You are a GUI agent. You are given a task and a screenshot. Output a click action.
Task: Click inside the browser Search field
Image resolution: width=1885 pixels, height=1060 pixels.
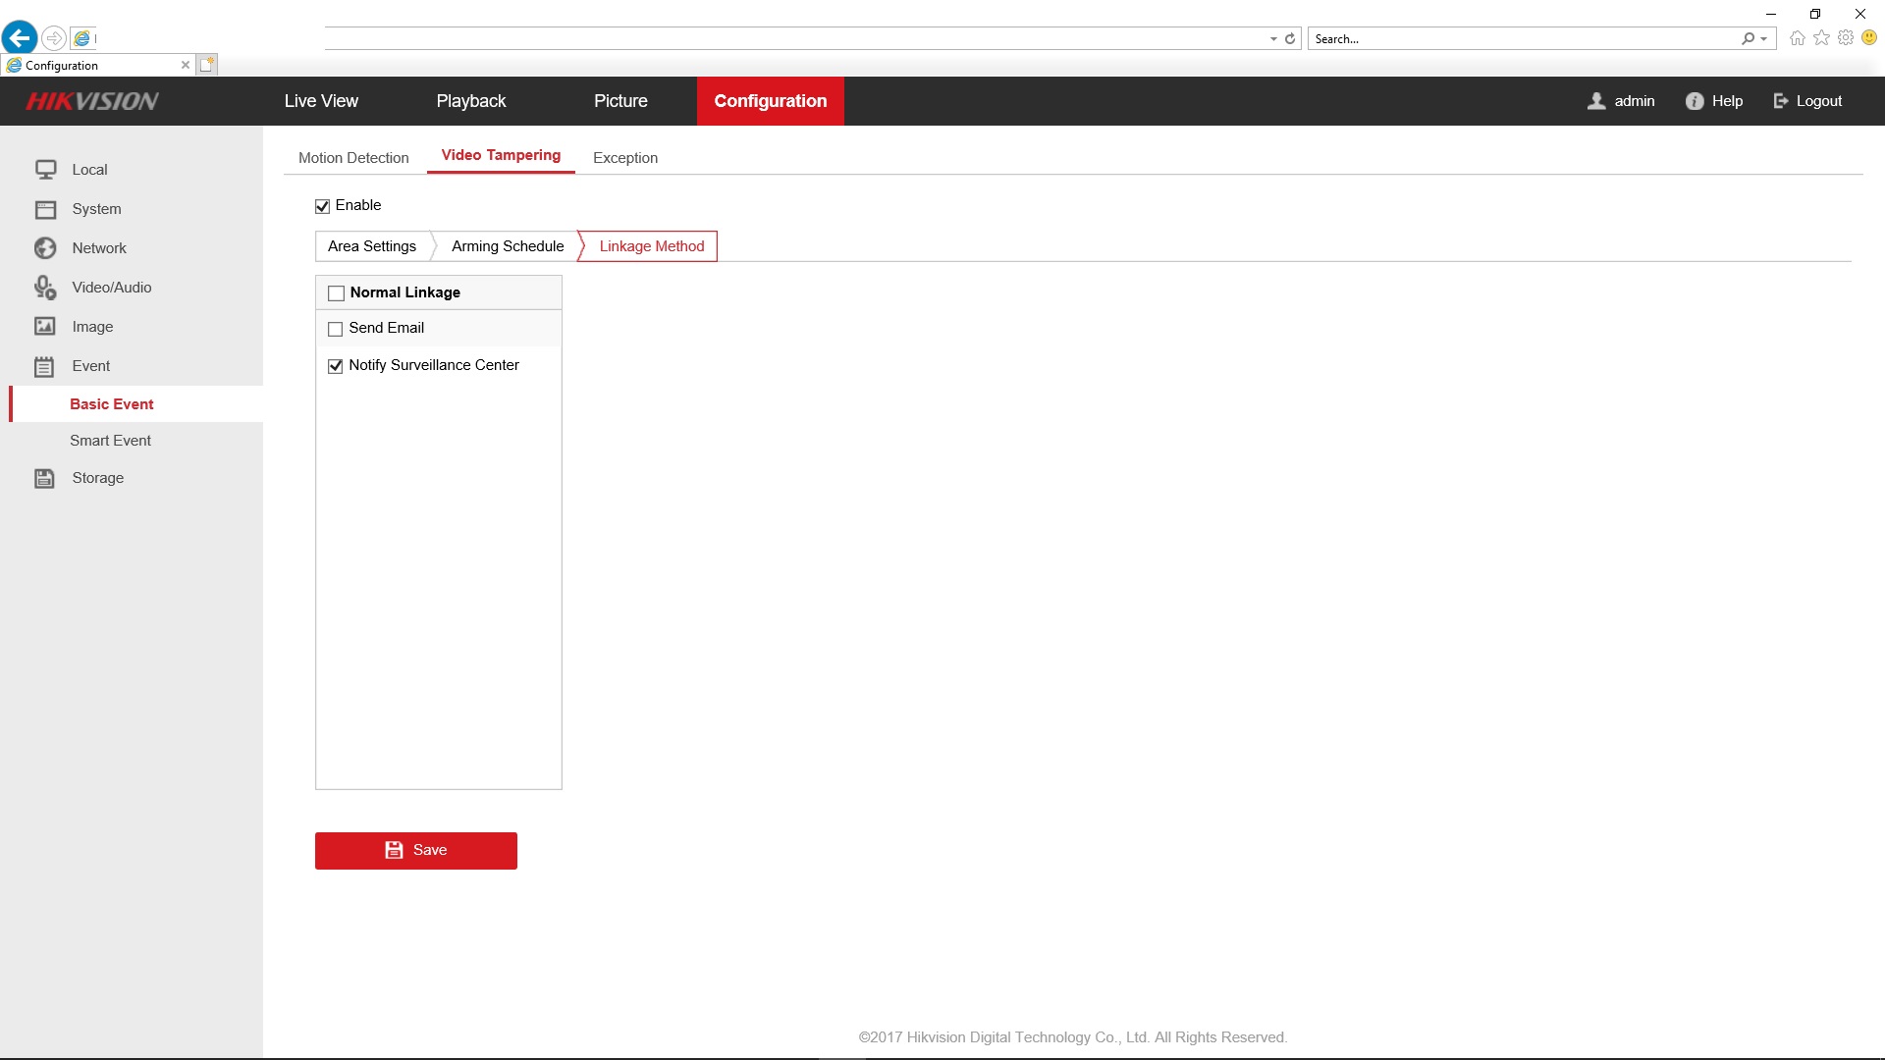(x=1522, y=39)
